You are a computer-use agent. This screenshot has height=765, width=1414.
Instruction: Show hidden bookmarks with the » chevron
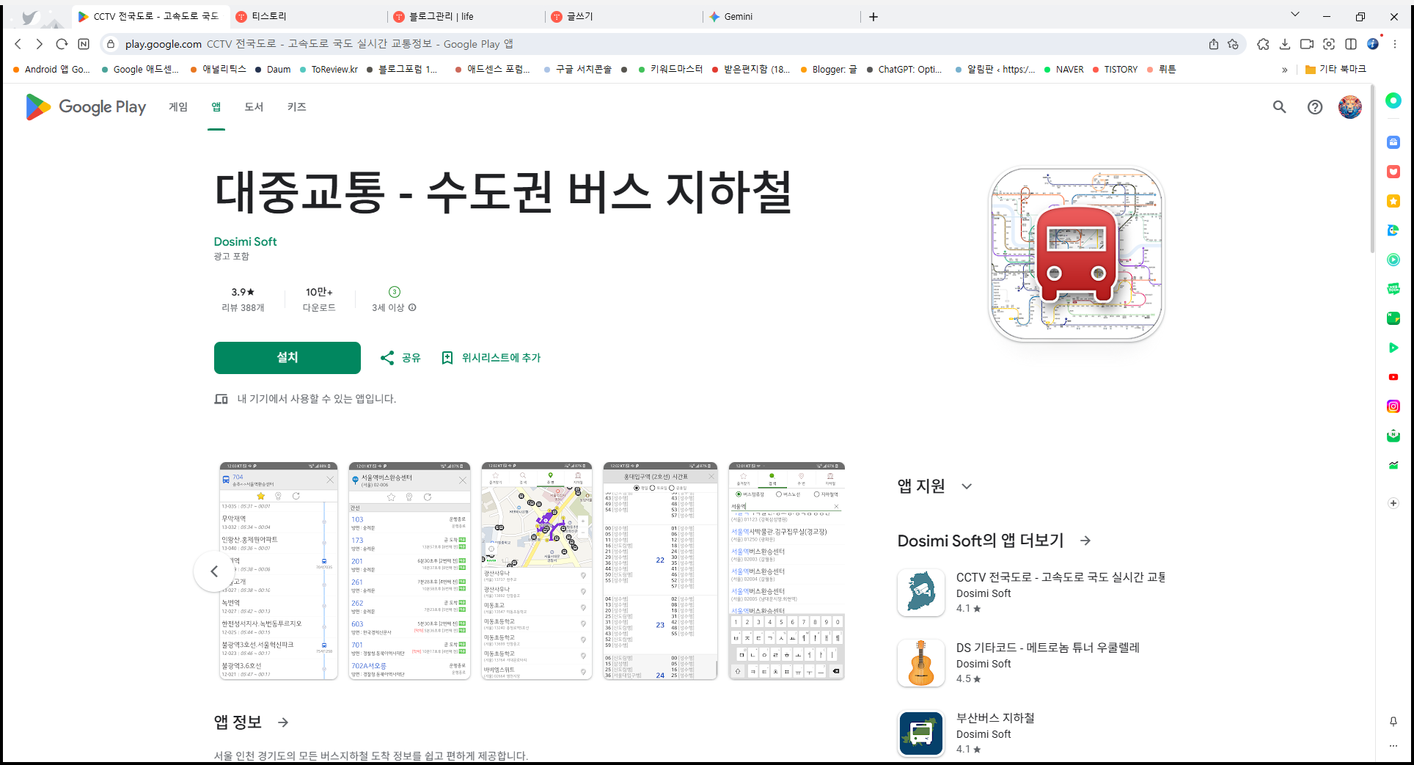[x=1284, y=70]
